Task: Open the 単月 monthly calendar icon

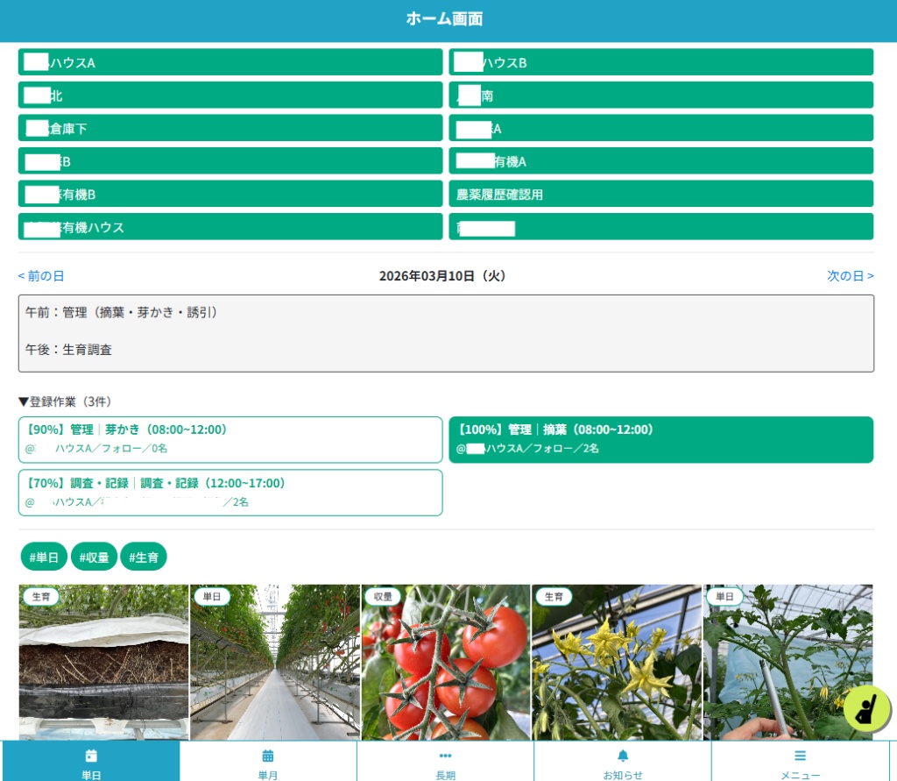Action: pyautogui.click(x=268, y=756)
